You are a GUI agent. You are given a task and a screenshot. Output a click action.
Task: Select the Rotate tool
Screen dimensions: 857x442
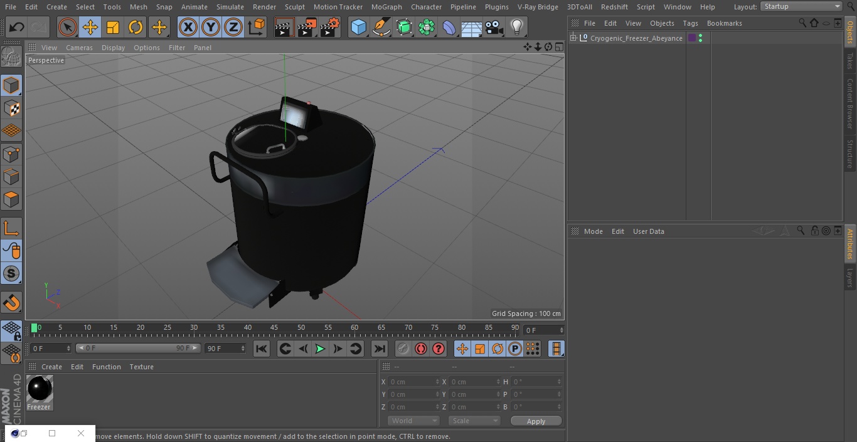(x=136, y=28)
